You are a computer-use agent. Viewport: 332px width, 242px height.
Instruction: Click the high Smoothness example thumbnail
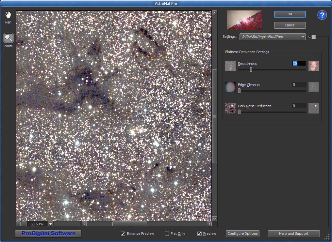(314, 66)
